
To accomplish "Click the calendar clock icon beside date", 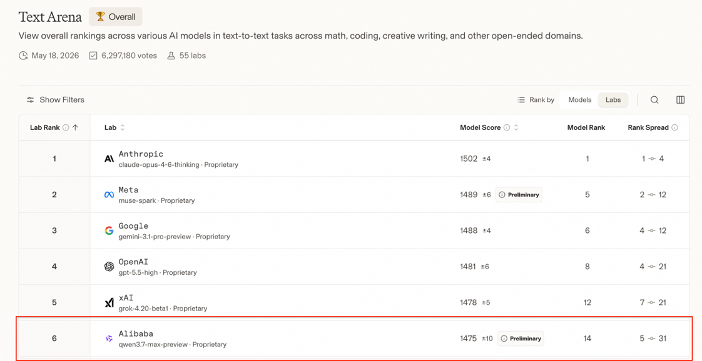I will [x=23, y=56].
